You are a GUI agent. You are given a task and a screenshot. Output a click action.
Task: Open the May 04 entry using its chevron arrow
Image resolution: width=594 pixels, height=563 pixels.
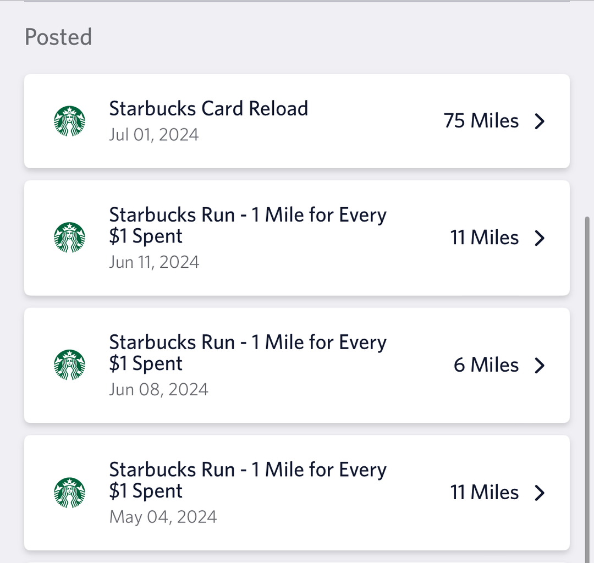pos(540,493)
